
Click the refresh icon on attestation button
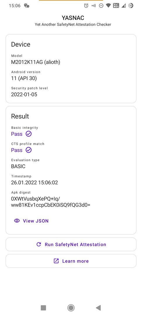coord(39,244)
